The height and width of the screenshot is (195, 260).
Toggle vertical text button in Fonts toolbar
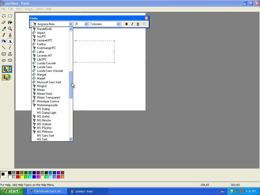(144, 24)
